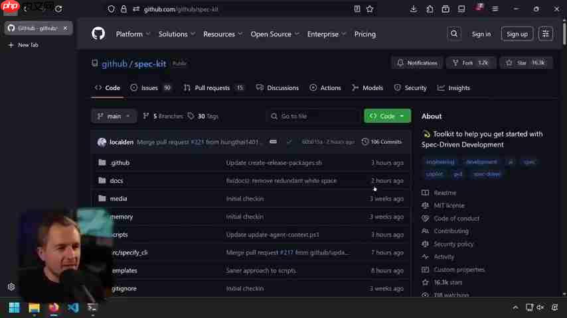Switch to the Issues tab
Viewport: 567px width, 318px height.
pos(150,88)
